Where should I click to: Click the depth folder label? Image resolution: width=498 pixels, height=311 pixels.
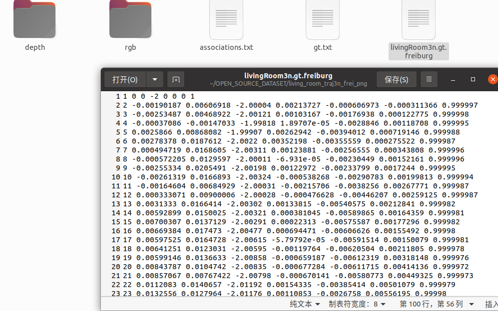tap(35, 47)
